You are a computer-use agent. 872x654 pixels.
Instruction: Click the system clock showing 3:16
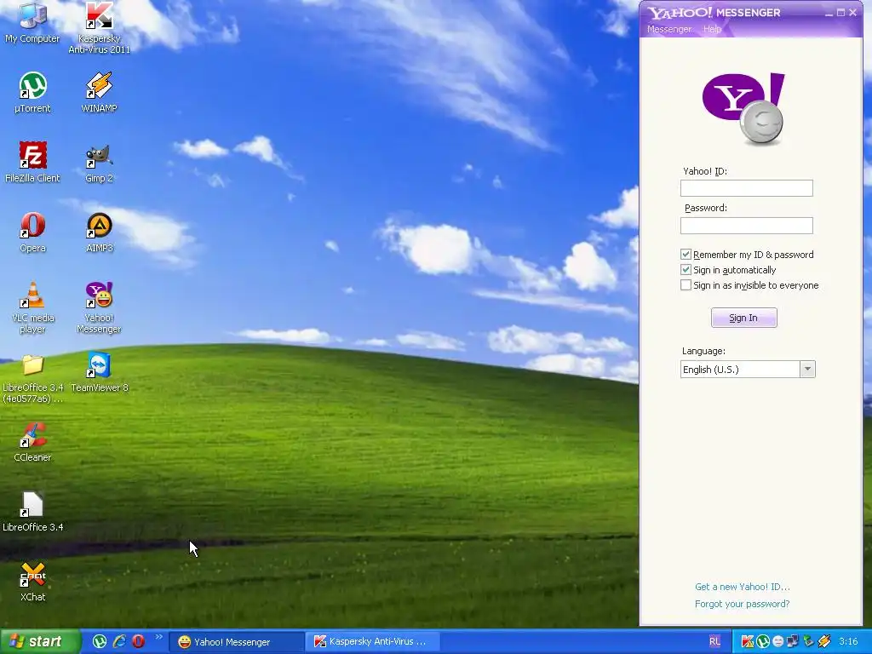(848, 642)
